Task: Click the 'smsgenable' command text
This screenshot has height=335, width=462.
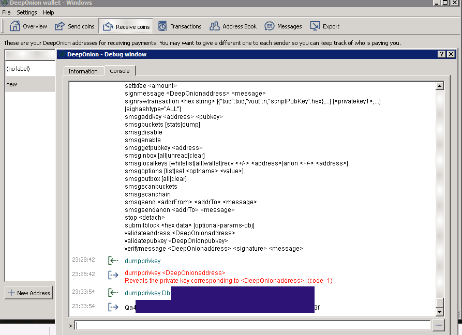Action: (x=143, y=140)
